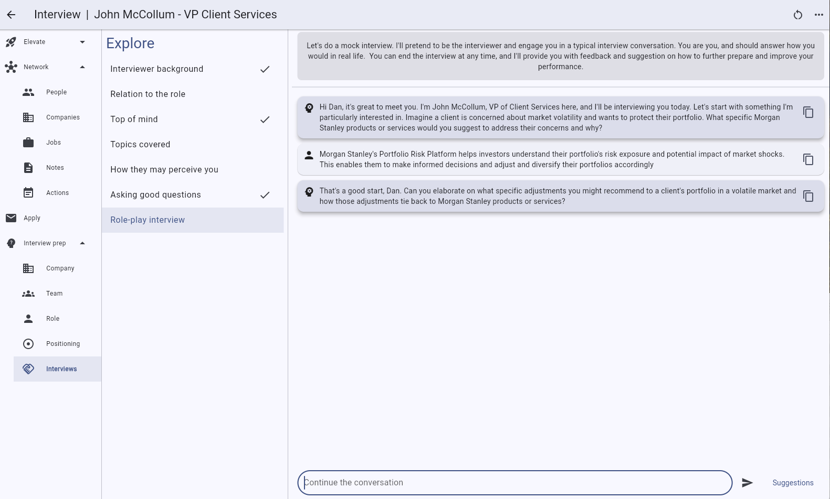830x499 pixels.
Task: Click the back arrow in the header
Action: 11,15
